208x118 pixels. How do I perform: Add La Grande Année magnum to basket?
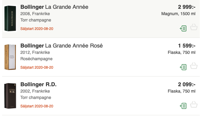(194, 27)
